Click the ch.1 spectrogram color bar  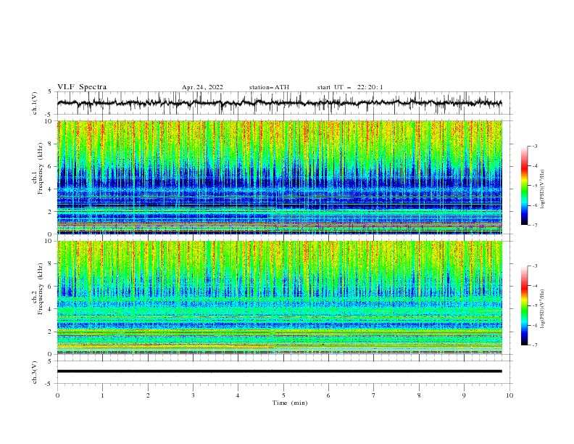[x=524, y=186]
